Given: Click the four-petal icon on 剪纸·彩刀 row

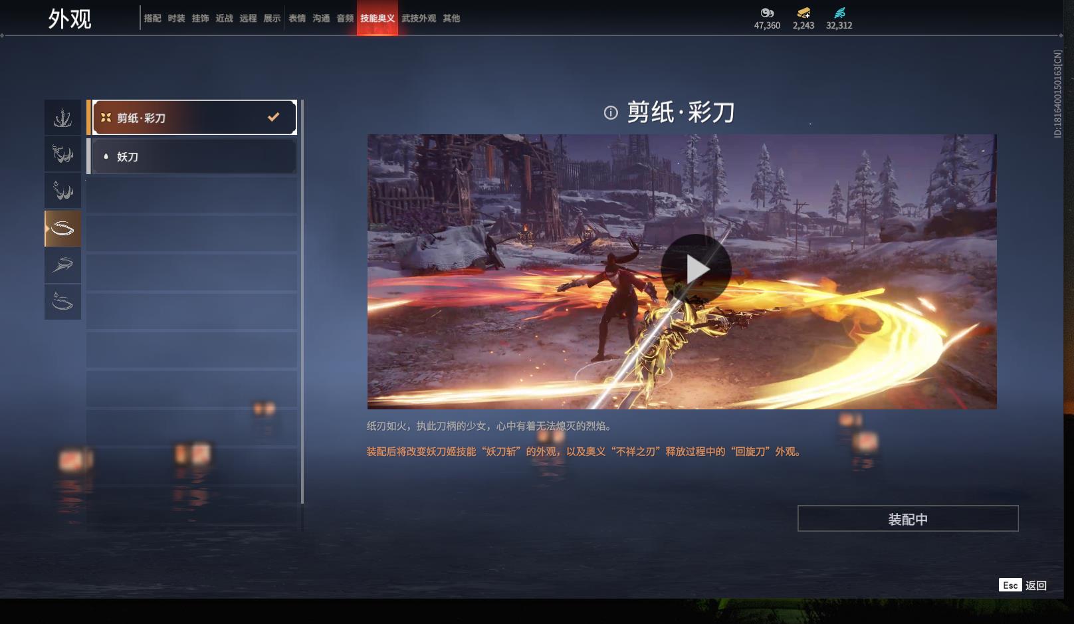Looking at the screenshot, I should click(x=106, y=118).
